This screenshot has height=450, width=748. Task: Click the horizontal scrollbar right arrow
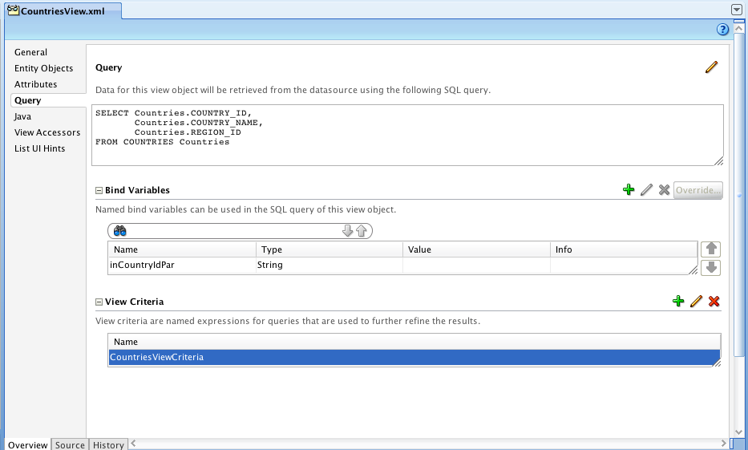pos(724,444)
